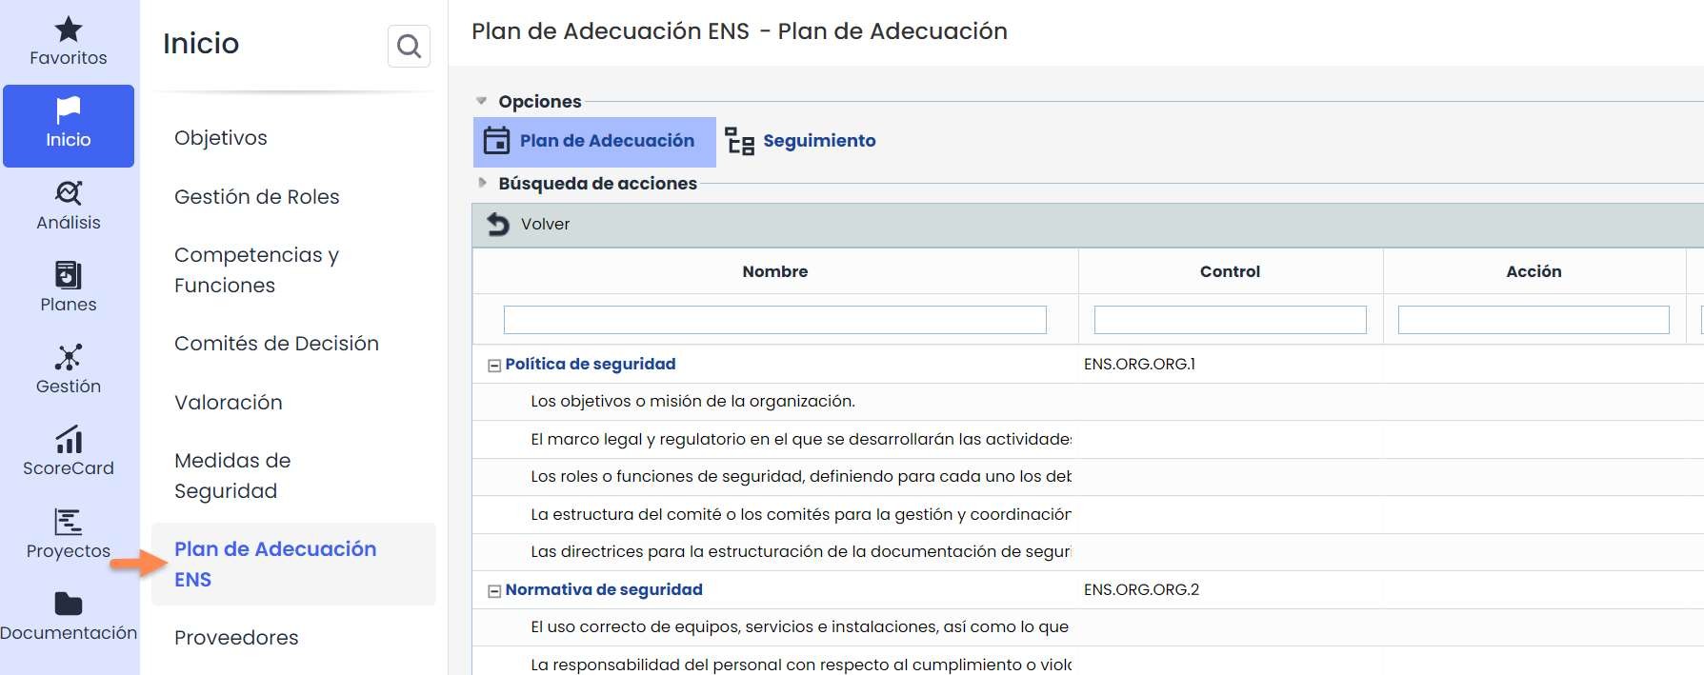Image resolution: width=1704 pixels, height=675 pixels.
Task: Open the Planes sidebar icon
Action: [x=68, y=275]
